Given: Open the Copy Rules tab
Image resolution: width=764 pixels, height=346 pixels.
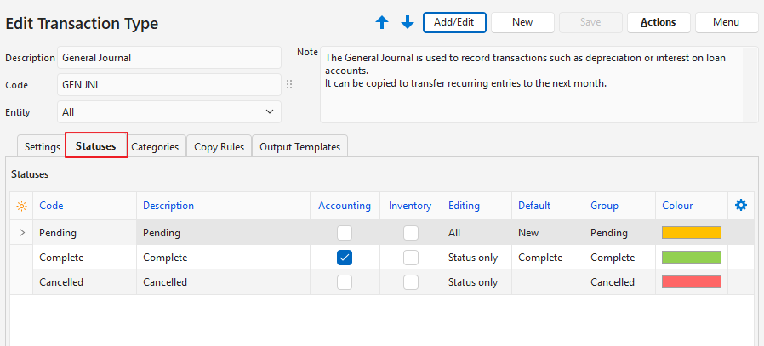Looking at the screenshot, I should tap(219, 146).
